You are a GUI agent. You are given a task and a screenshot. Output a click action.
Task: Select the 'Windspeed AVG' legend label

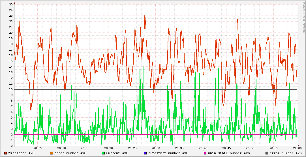click(21, 153)
